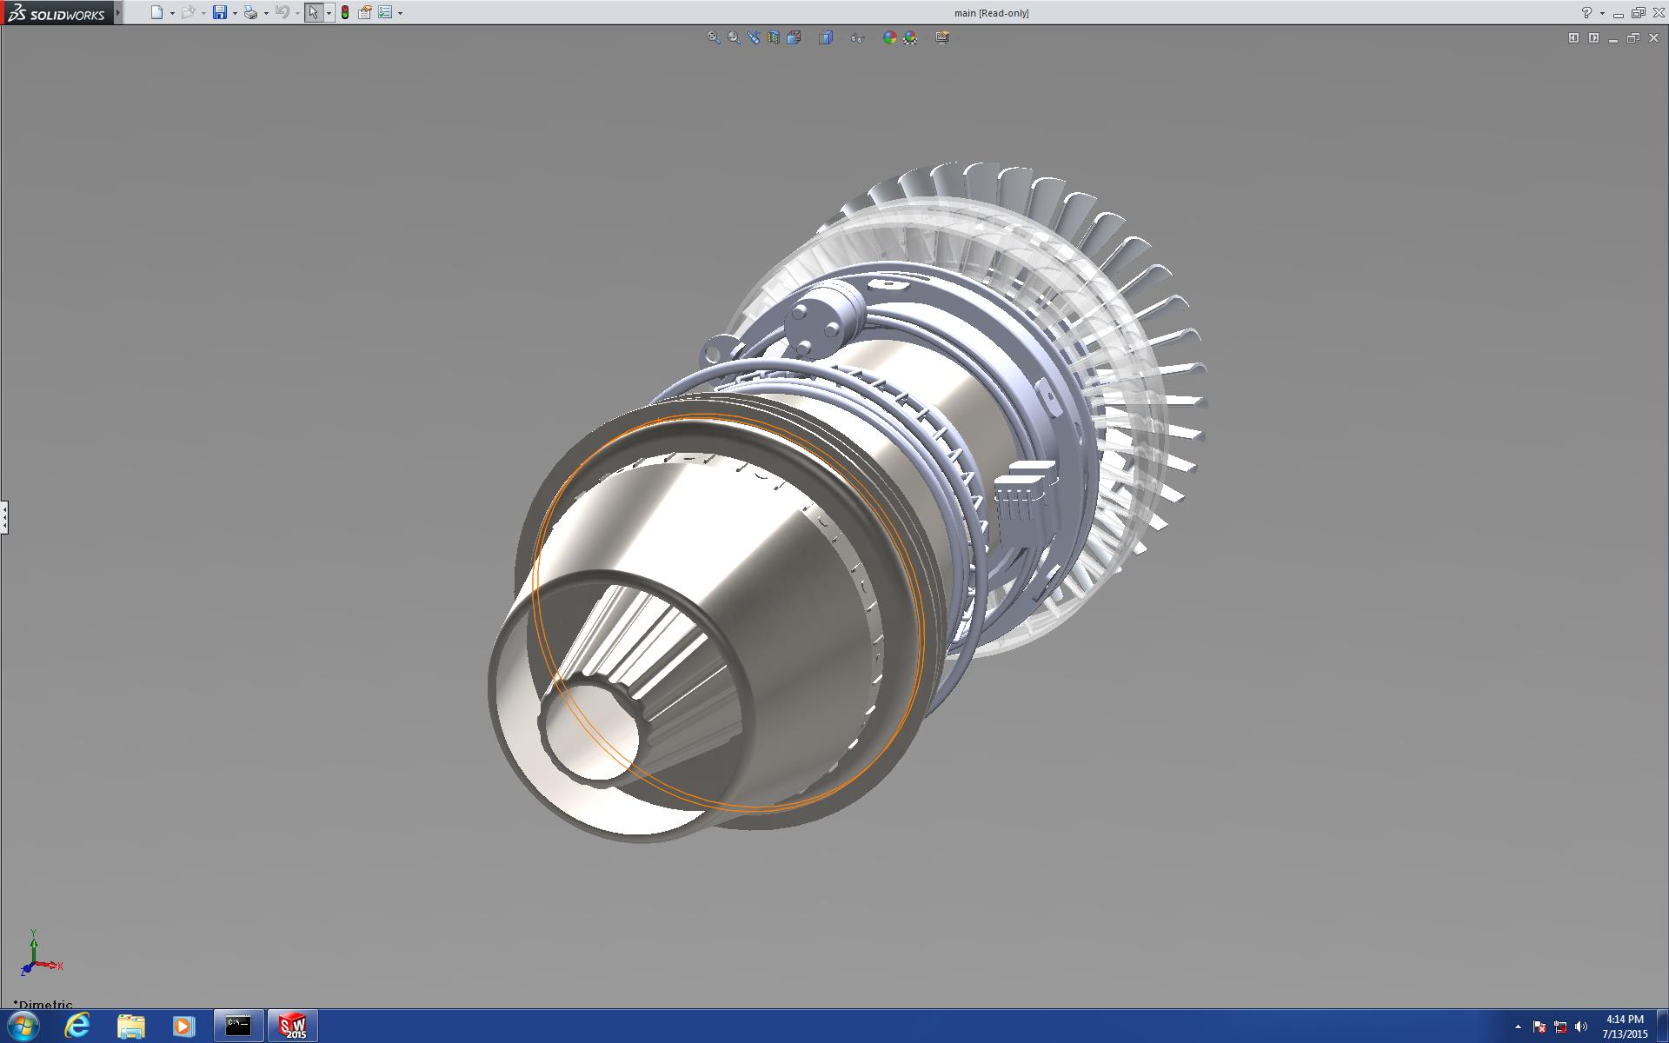The height and width of the screenshot is (1043, 1669).
Task: Toggle the Hide/Show Items glasses
Action: [x=857, y=37]
